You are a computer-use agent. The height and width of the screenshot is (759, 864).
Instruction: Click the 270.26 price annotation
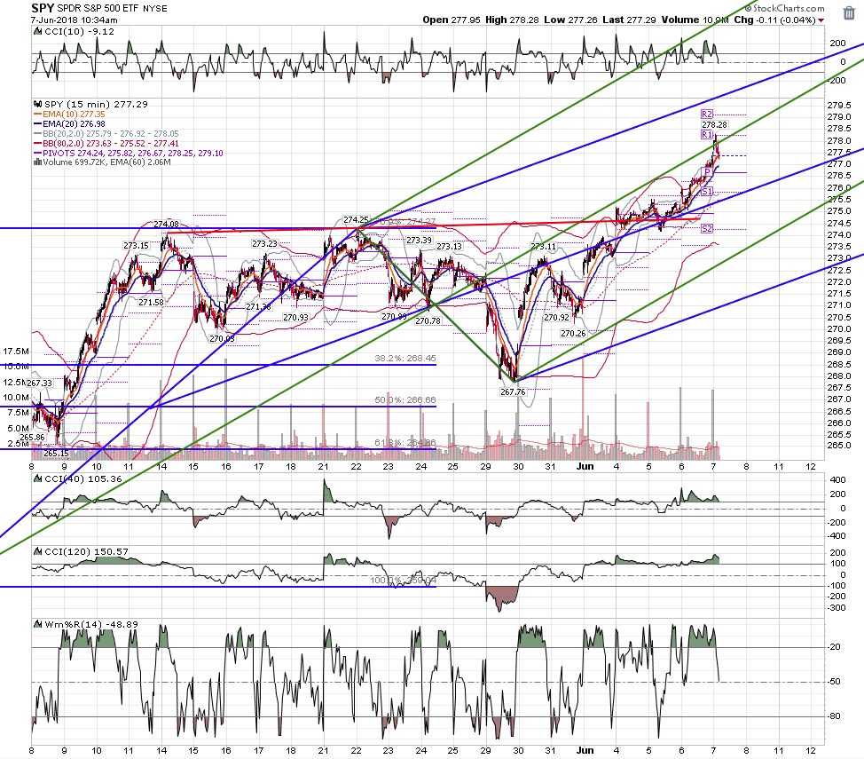573,333
